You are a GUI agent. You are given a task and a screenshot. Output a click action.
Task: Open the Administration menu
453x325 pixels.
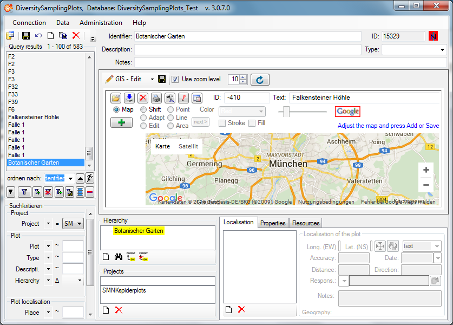coord(101,23)
